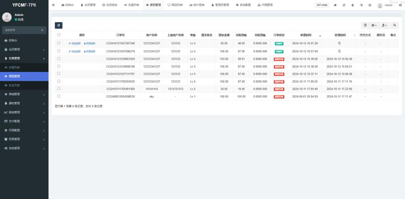
Task: Collapse sidebar with the hamburger menu icon
Action: click(53, 5)
